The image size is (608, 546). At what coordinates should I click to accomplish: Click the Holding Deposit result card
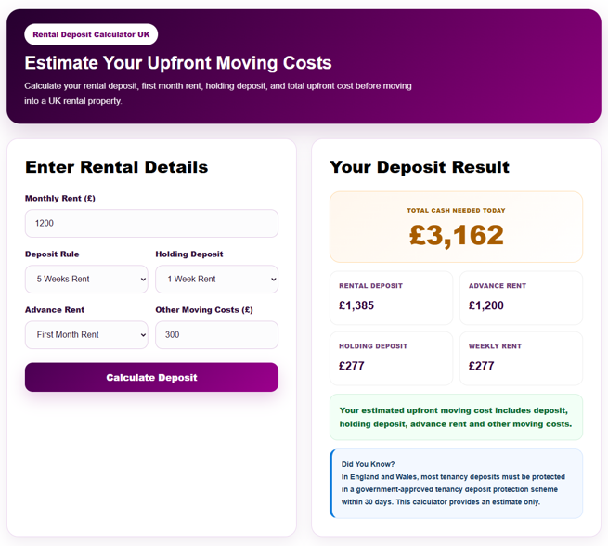(391, 358)
